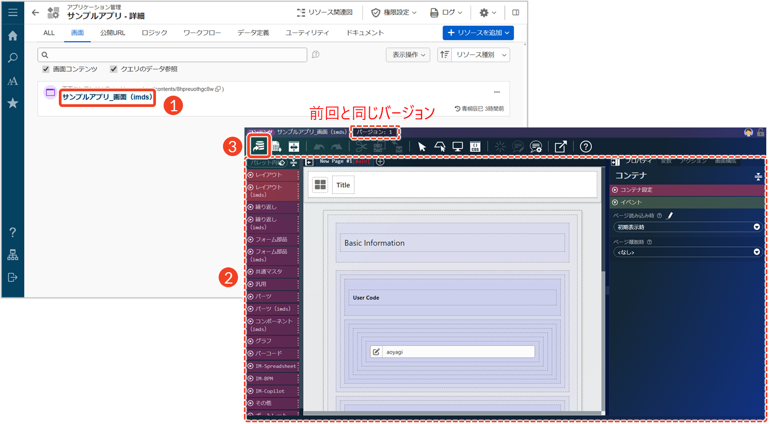The image size is (769, 424).
Task: Open the サンプルアプリ_画面 (imds) link
Action: pos(107,97)
